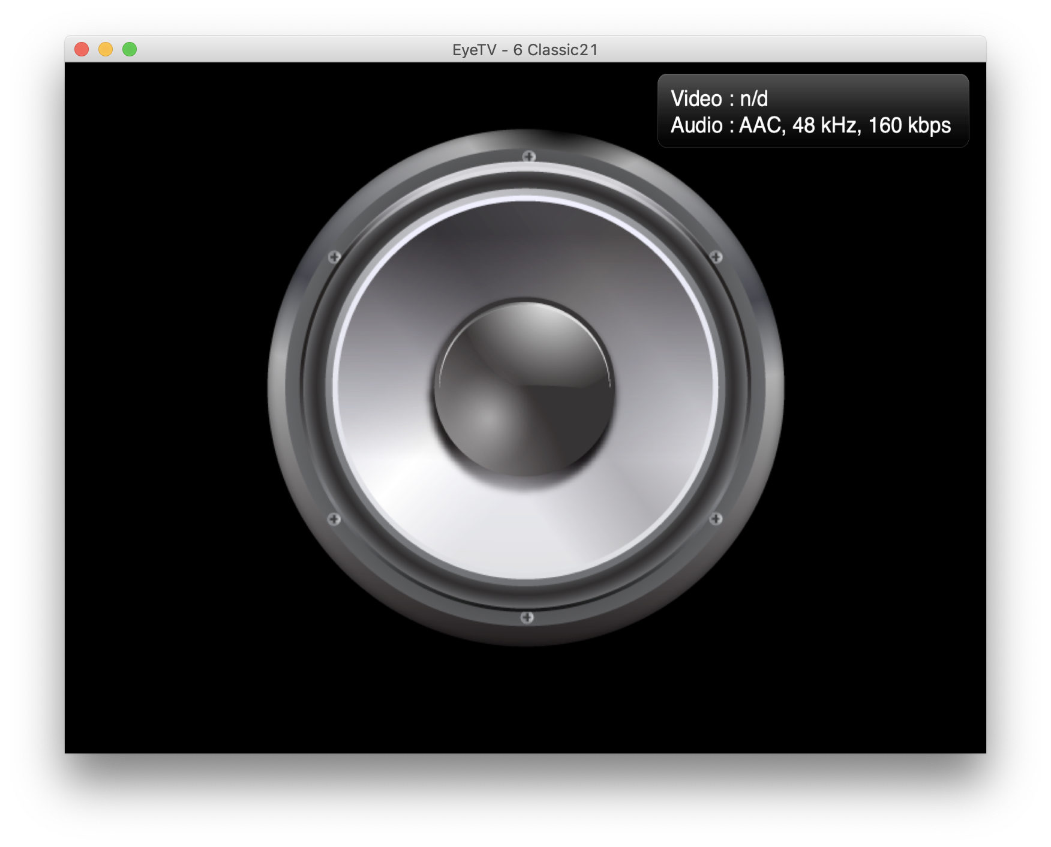Minimize the window using yellow button
This screenshot has height=847, width=1051.
pyautogui.click(x=106, y=49)
